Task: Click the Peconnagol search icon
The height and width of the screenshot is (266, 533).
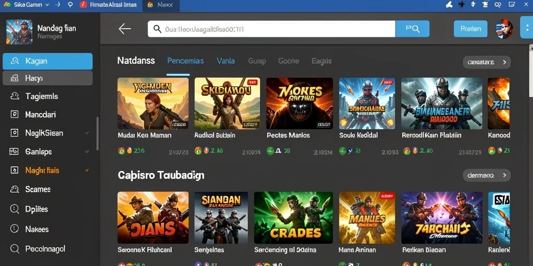Action: pos(15,249)
